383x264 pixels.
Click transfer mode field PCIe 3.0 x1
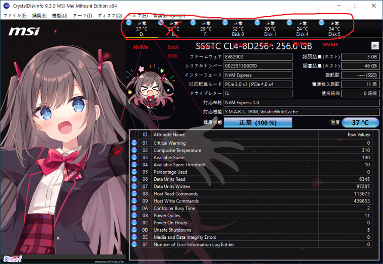[258, 84]
